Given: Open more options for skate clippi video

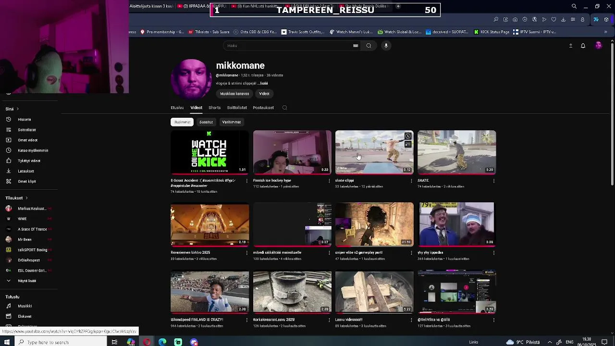Looking at the screenshot, I should (x=411, y=181).
